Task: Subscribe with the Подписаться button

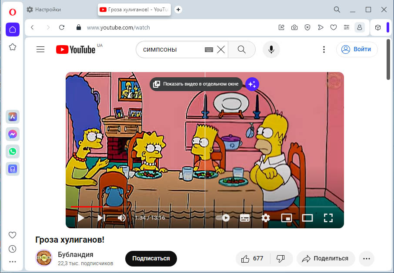Action: click(151, 258)
